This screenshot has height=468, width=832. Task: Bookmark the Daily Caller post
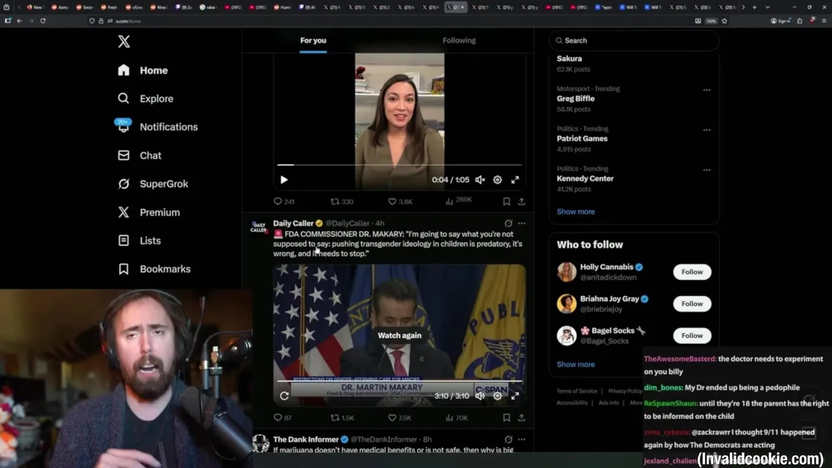click(506, 418)
